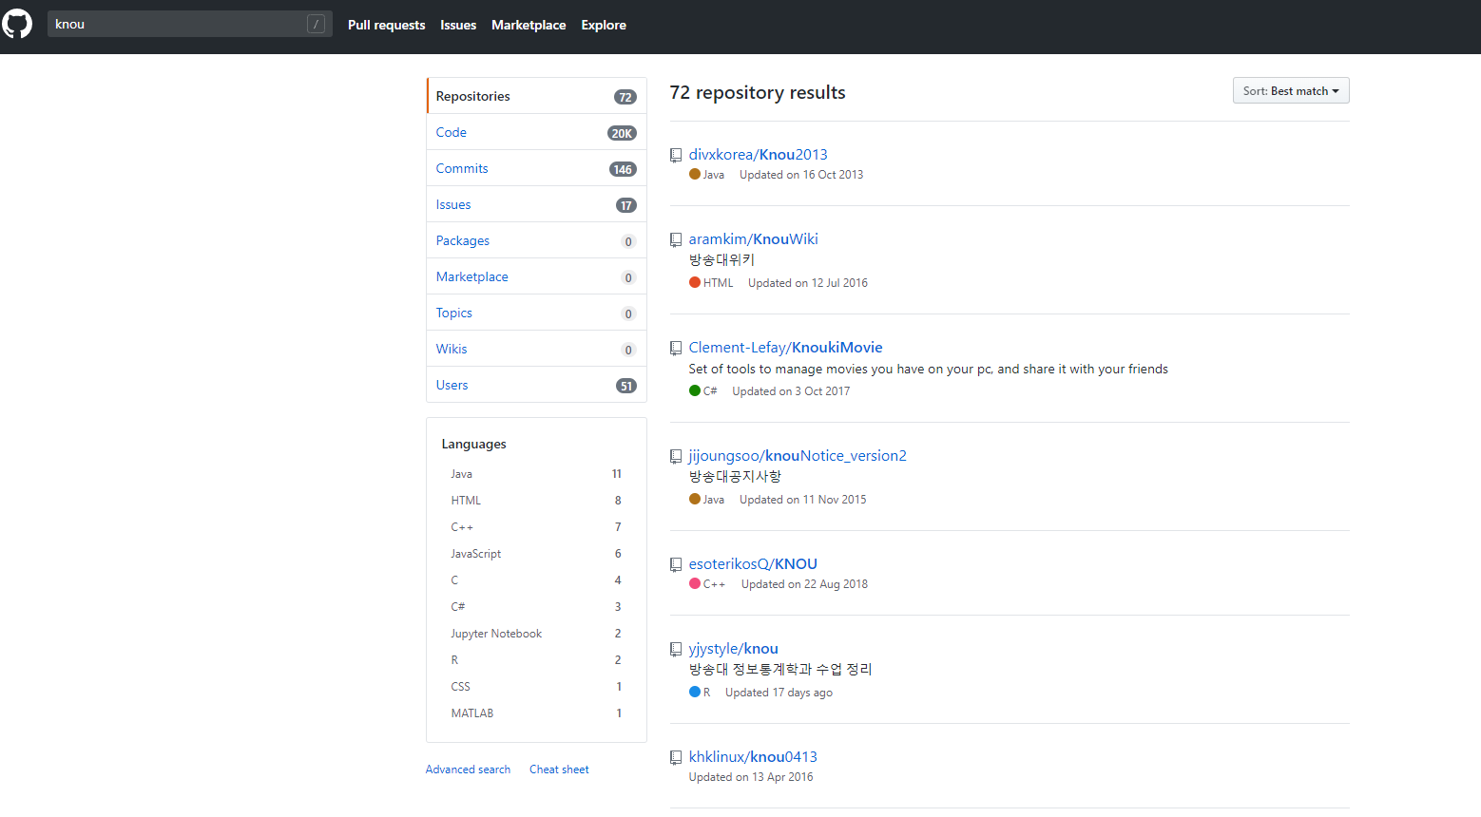Select Users results filter
The image size is (1481, 817).
tap(537, 385)
